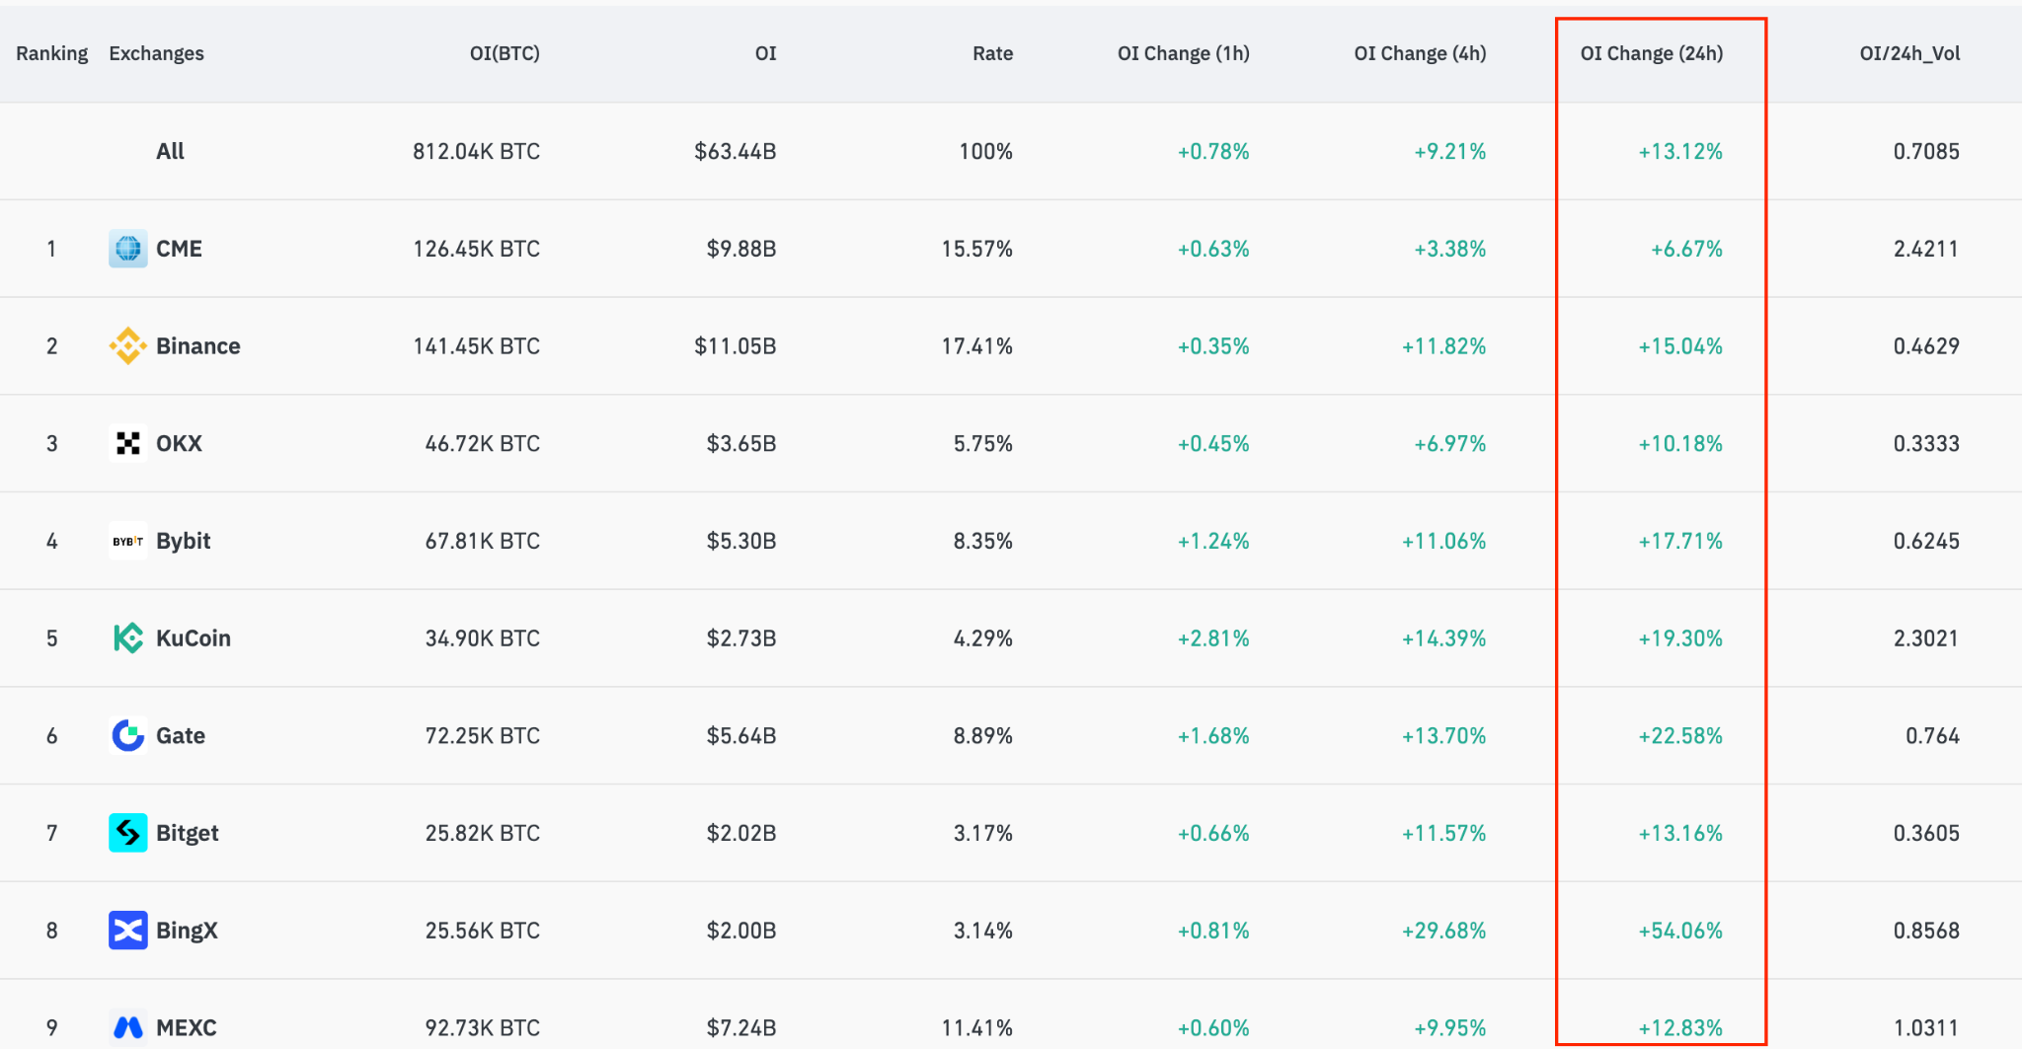Screen dimensions: 2022x1049
Task: Click the OKX logo icon
Action: pos(127,444)
